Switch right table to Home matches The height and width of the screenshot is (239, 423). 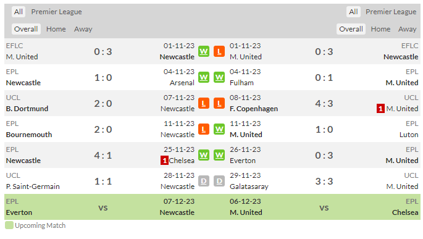pyautogui.click(x=380, y=29)
